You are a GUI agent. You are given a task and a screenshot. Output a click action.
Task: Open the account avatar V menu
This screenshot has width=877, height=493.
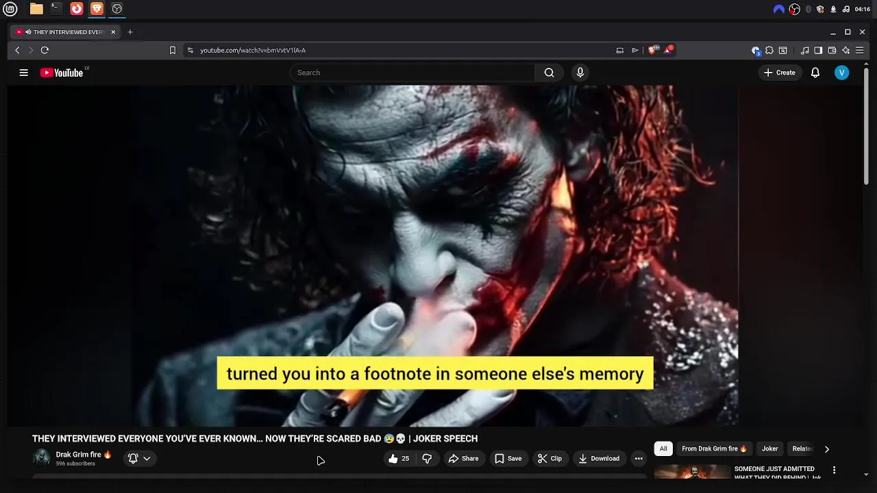[841, 73]
